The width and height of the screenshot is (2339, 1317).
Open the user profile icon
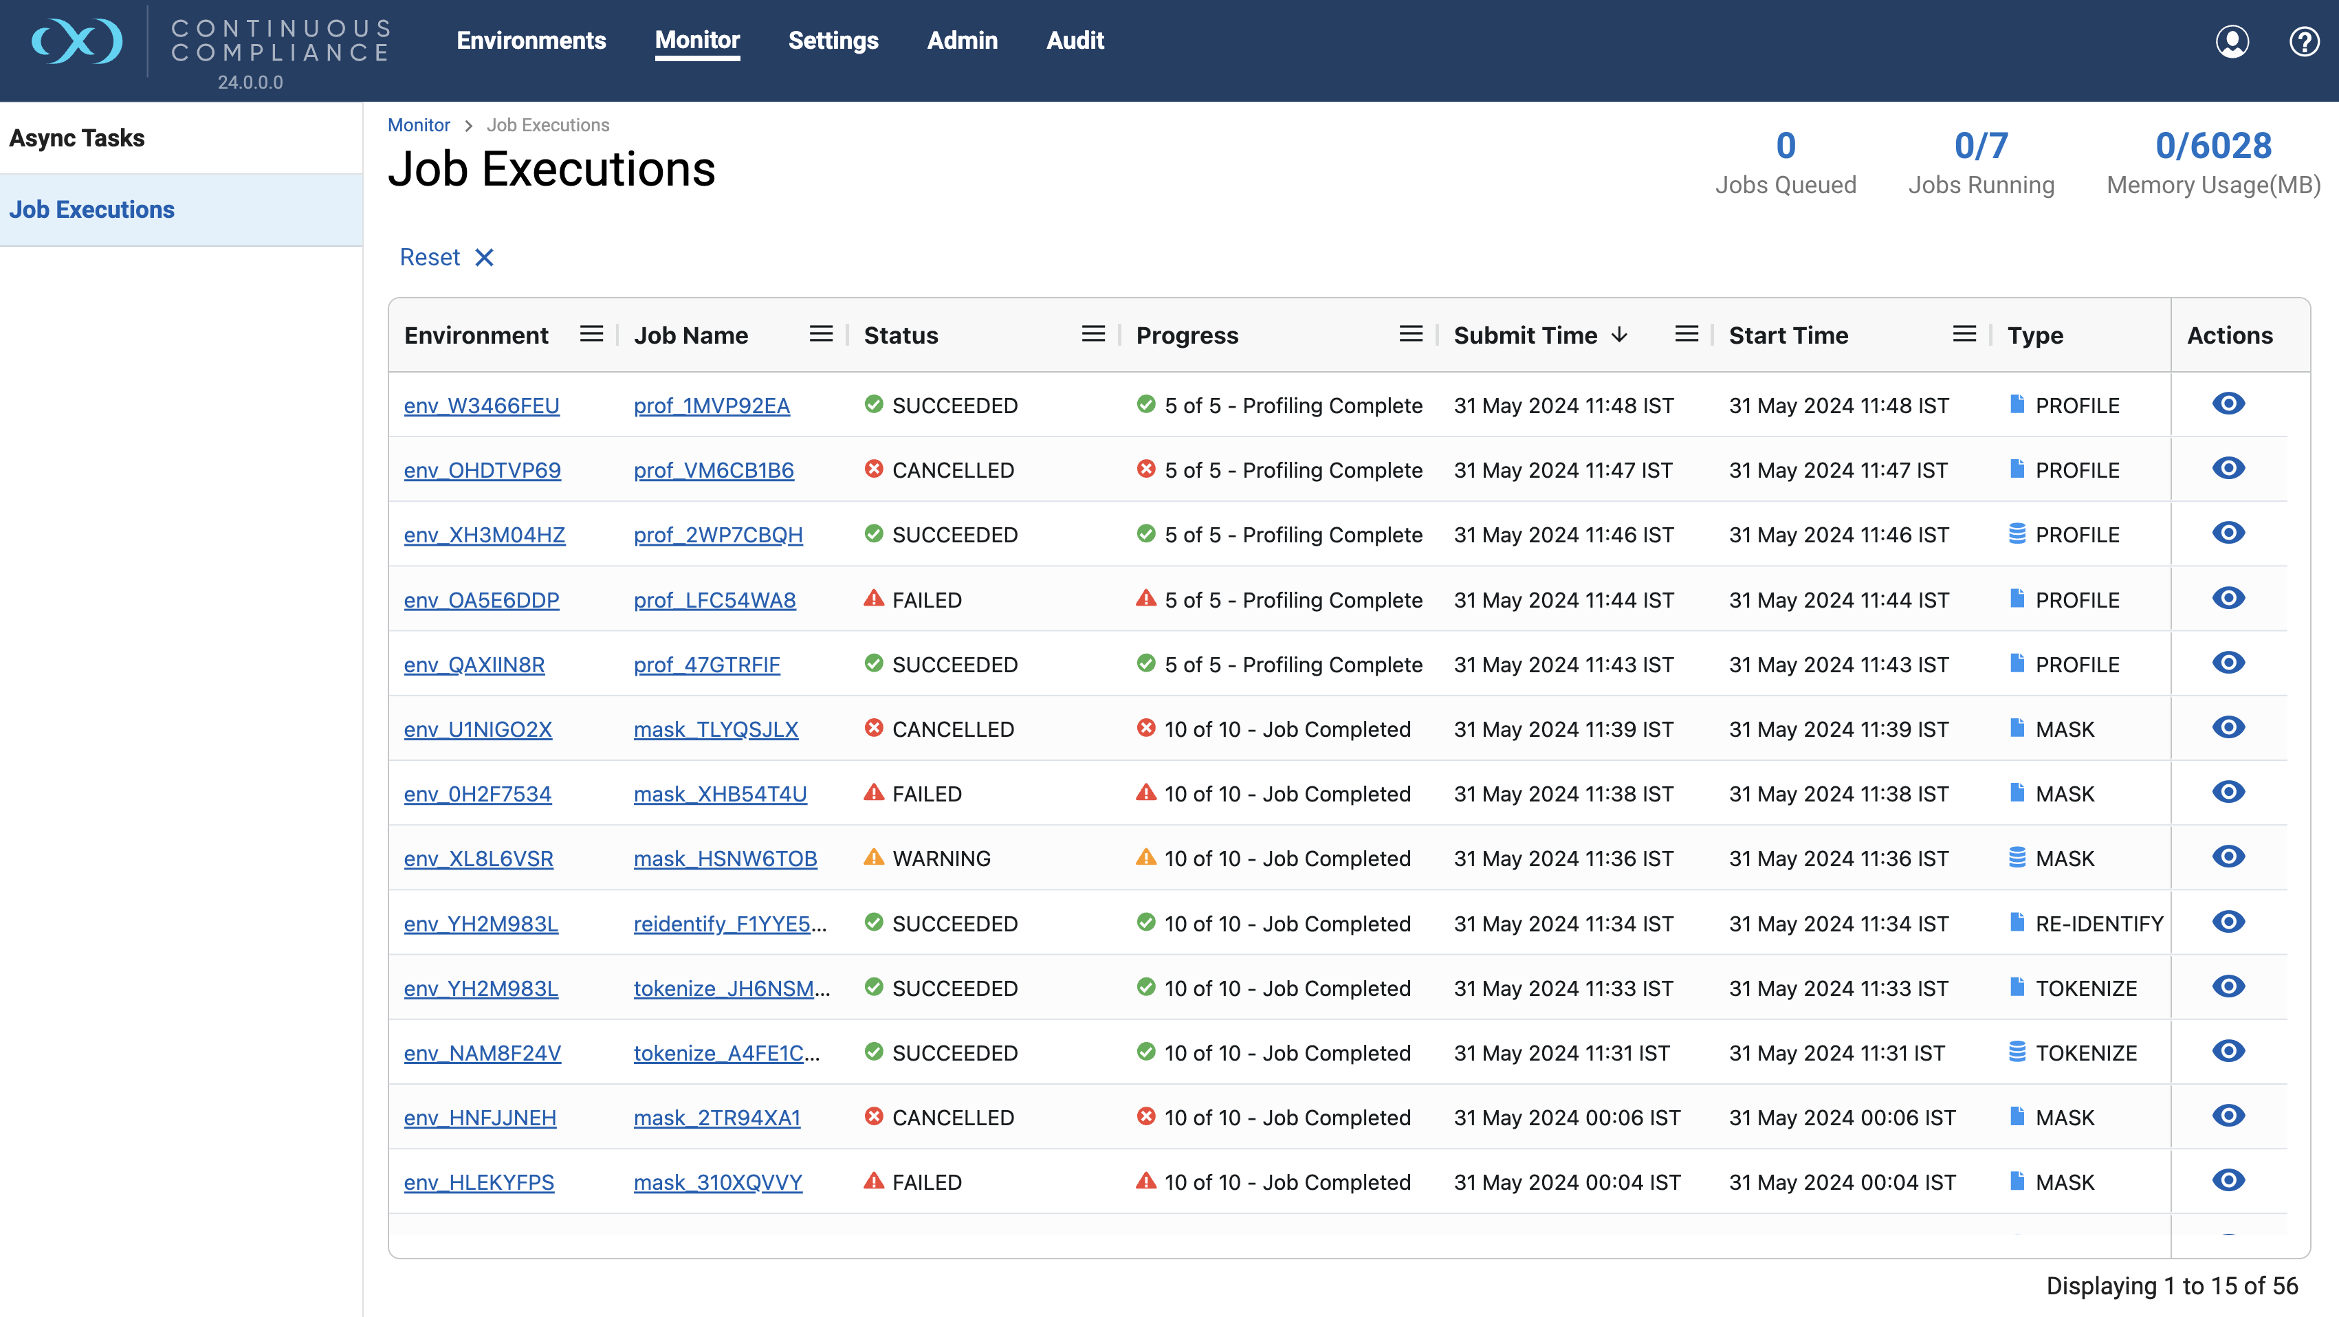2231,42
